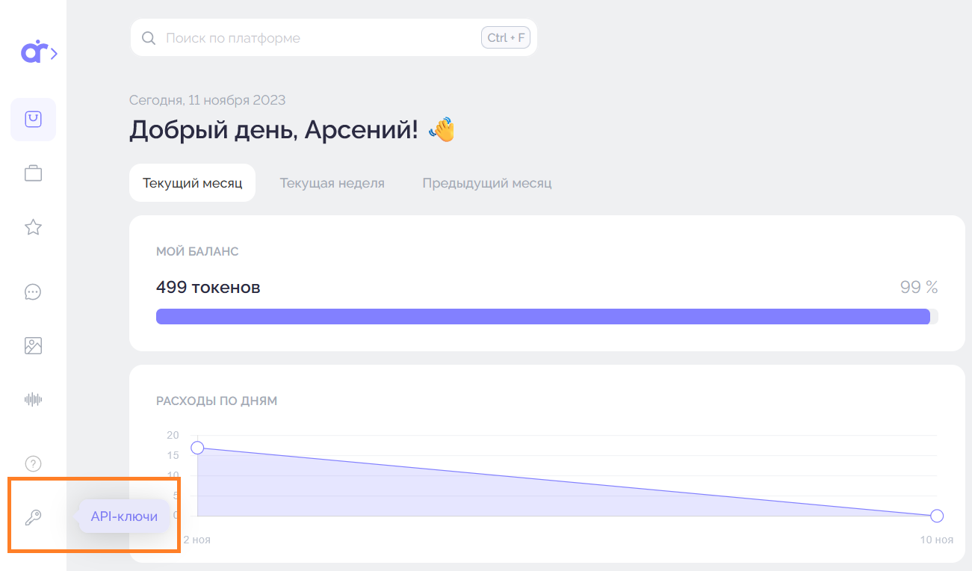Click the waving hand emoji
This screenshot has height=571, width=972.
(442, 130)
